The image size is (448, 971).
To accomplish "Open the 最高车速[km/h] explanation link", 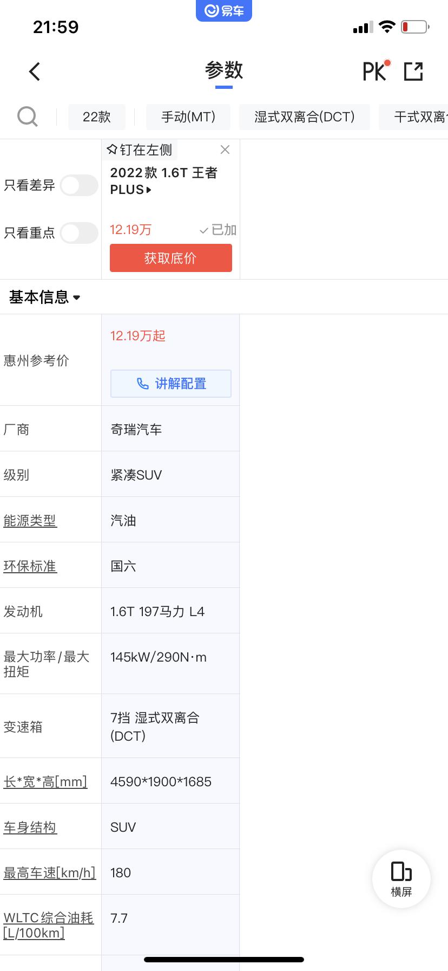I will (x=50, y=873).
